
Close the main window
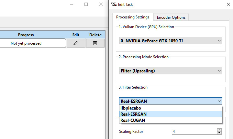101,4
